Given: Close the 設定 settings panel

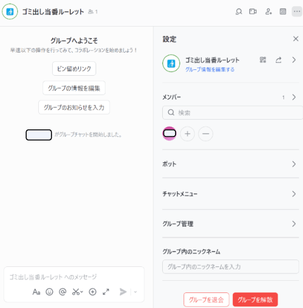Looking at the screenshot, I should [x=295, y=39].
